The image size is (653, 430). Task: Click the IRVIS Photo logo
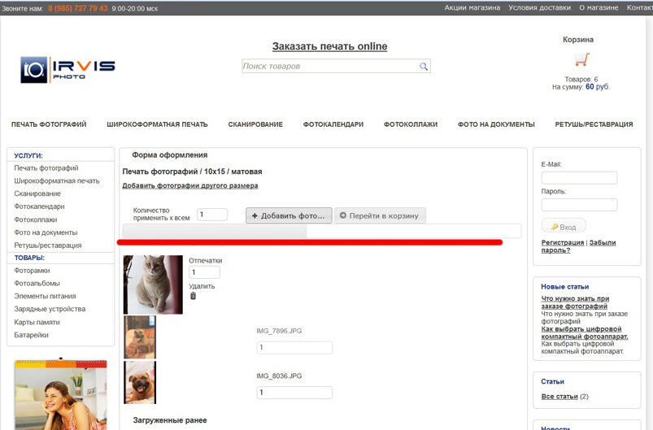pos(68,70)
